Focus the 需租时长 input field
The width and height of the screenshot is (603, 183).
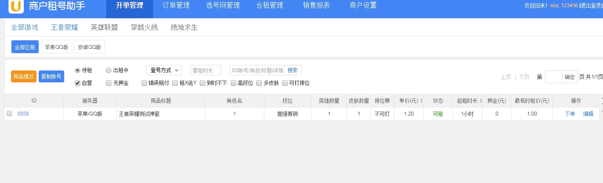[205, 70]
